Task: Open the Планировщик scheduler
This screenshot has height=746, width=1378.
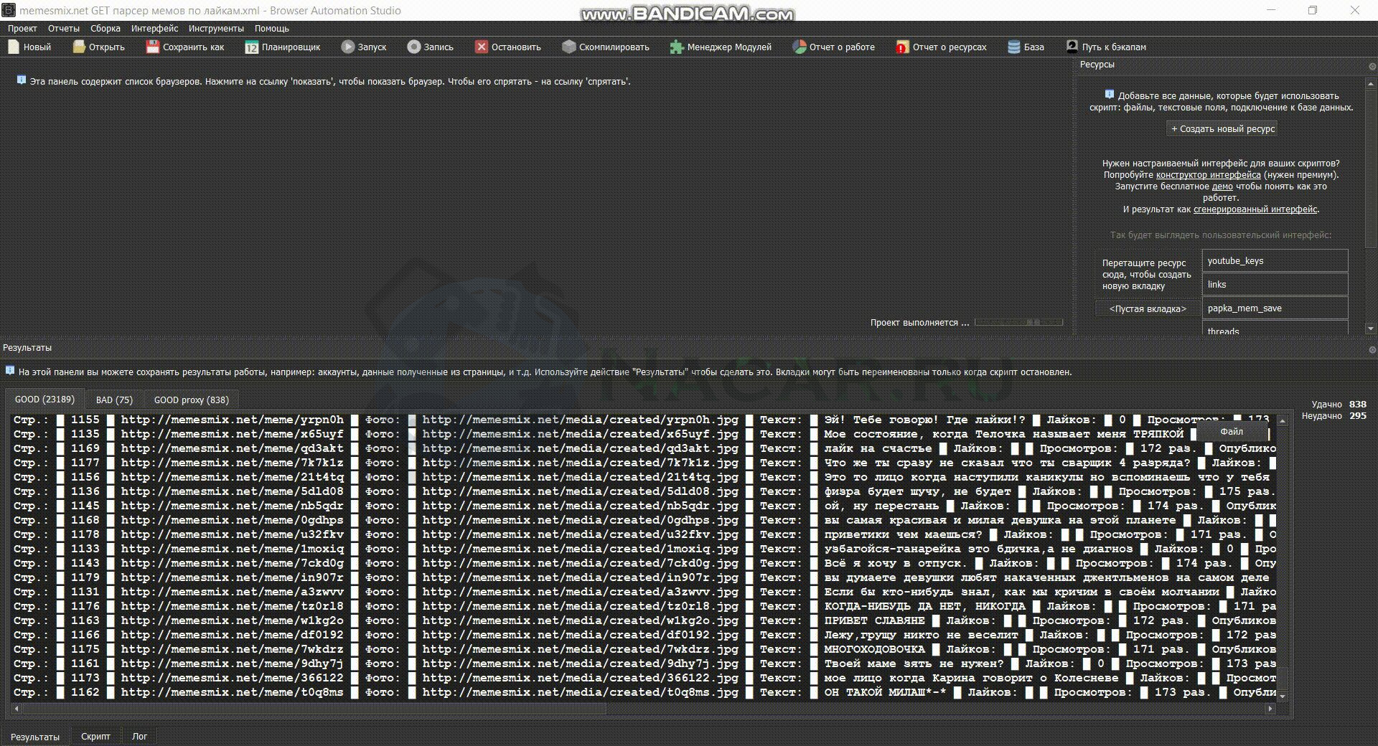Action: pyautogui.click(x=283, y=47)
